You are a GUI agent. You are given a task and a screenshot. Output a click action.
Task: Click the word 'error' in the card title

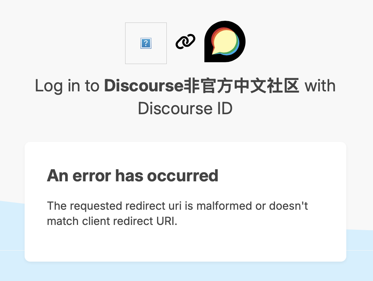tap(92, 176)
